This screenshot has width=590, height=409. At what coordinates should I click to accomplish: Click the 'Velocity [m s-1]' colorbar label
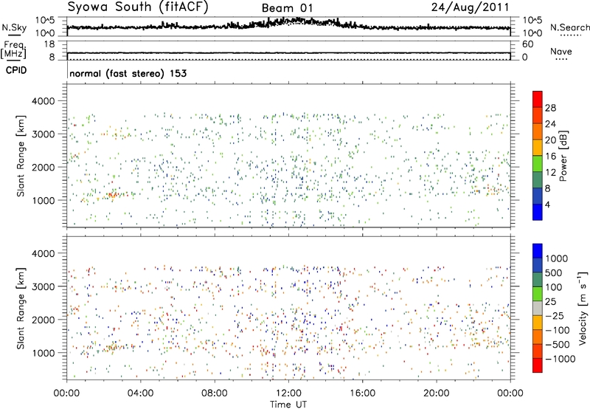pyautogui.click(x=583, y=308)
